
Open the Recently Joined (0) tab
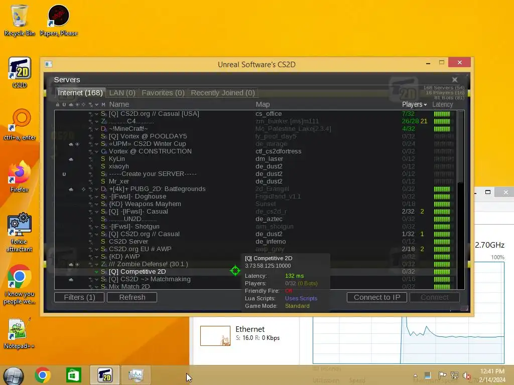pyautogui.click(x=223, y=93)
